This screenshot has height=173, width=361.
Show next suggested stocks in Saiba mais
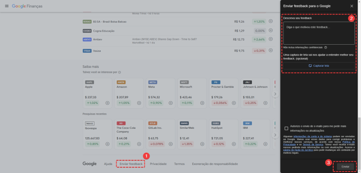(x=275, y=94)
